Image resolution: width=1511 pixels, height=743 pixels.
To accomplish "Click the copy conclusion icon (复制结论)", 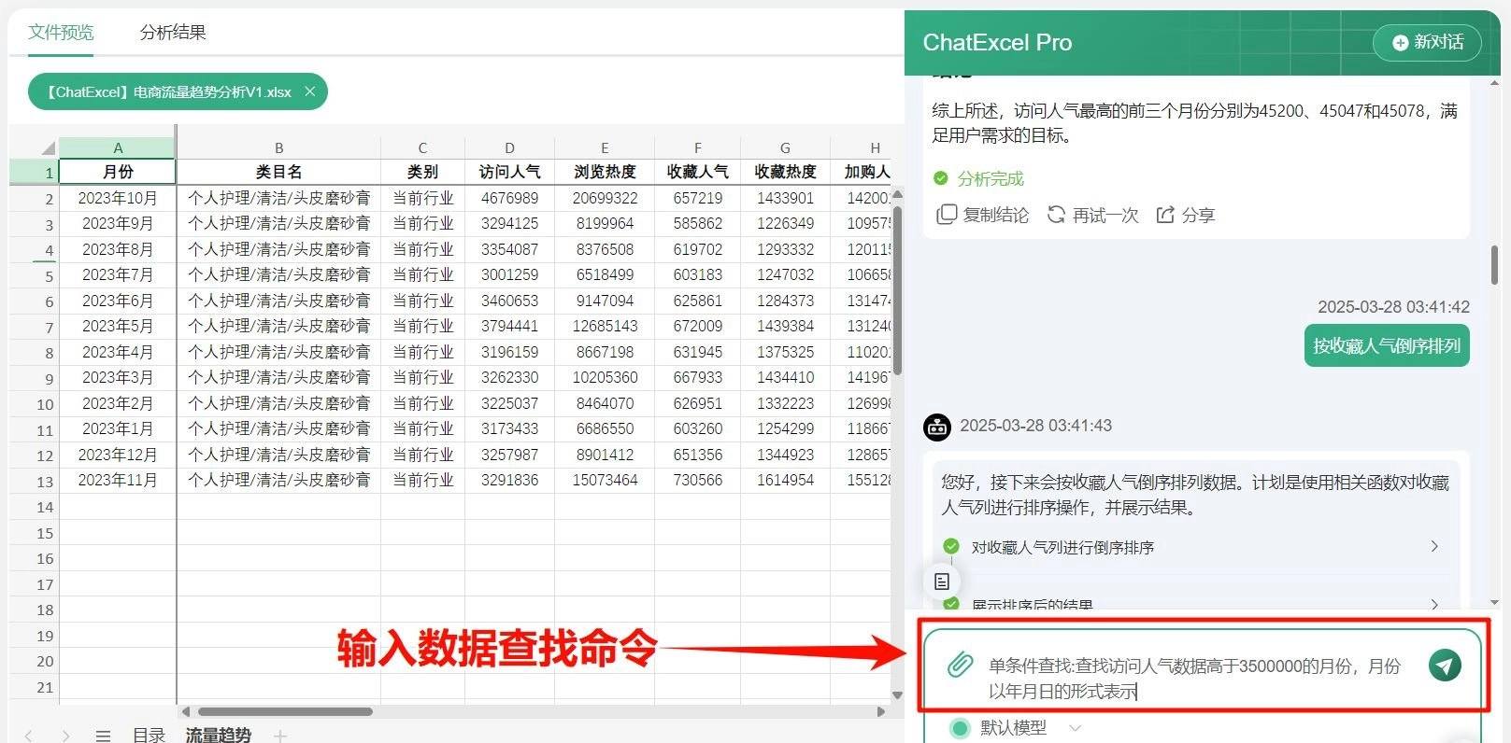I will (x=947, y=215).
